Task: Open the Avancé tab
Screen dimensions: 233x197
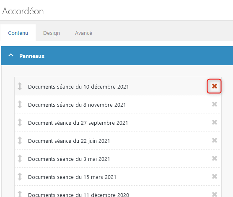Action: pos(83,33)
